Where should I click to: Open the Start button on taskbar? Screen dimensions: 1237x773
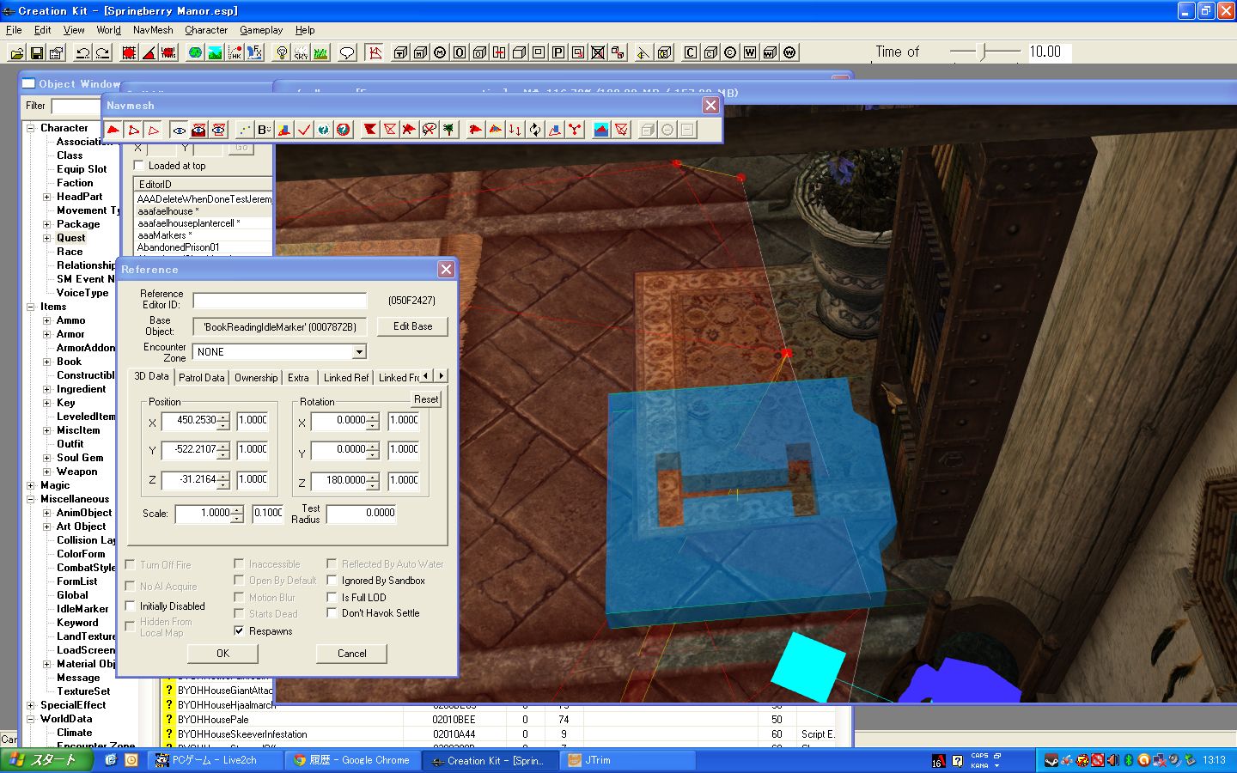47,760
